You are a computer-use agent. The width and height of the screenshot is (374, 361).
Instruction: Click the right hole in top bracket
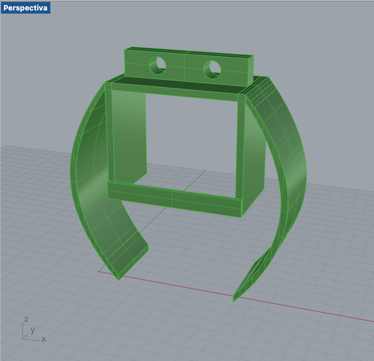(x=212, y=70)
